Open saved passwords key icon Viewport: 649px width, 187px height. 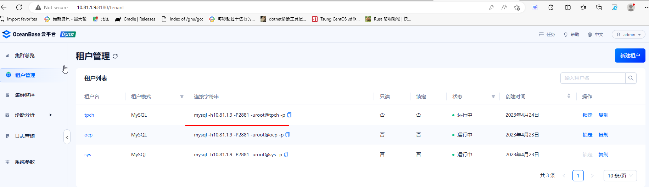coord(491,7)
